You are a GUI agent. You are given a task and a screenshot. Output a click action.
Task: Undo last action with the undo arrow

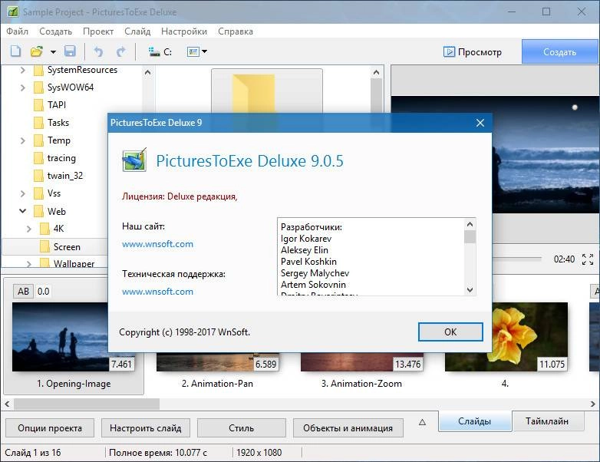pyautogui.click(x=98, y=51)
